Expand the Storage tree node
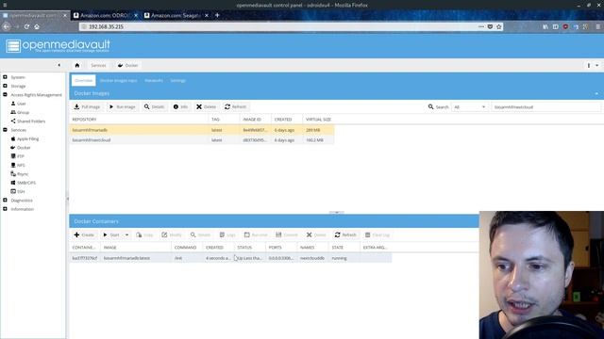The width and height of the screenshot is (604, 339). click(x=5, y=86)
